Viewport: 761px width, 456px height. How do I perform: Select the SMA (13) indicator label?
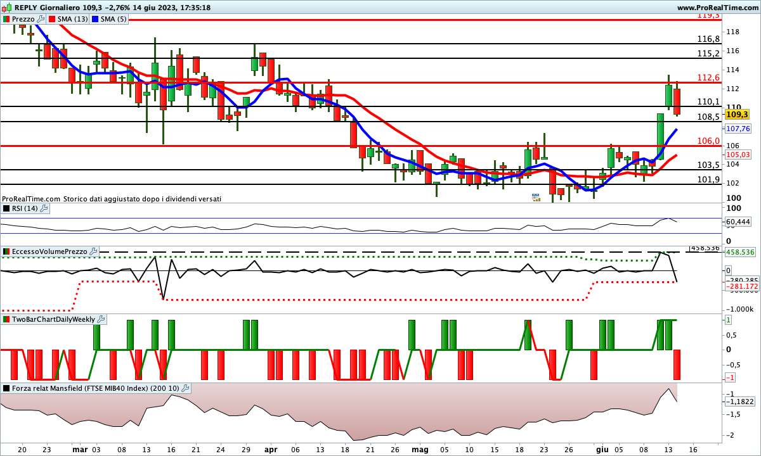[x=73, y=19]
